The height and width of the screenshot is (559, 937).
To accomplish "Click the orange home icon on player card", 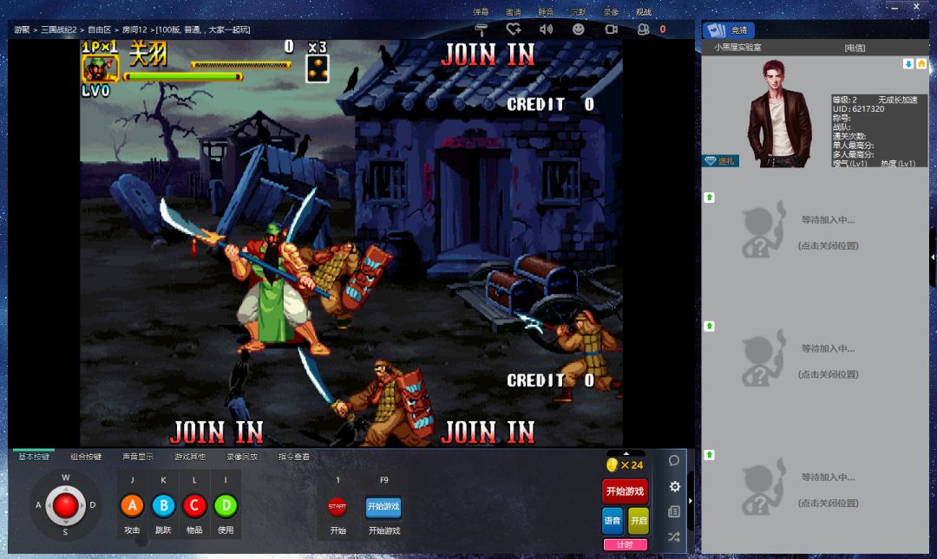I will pos(921,64).
